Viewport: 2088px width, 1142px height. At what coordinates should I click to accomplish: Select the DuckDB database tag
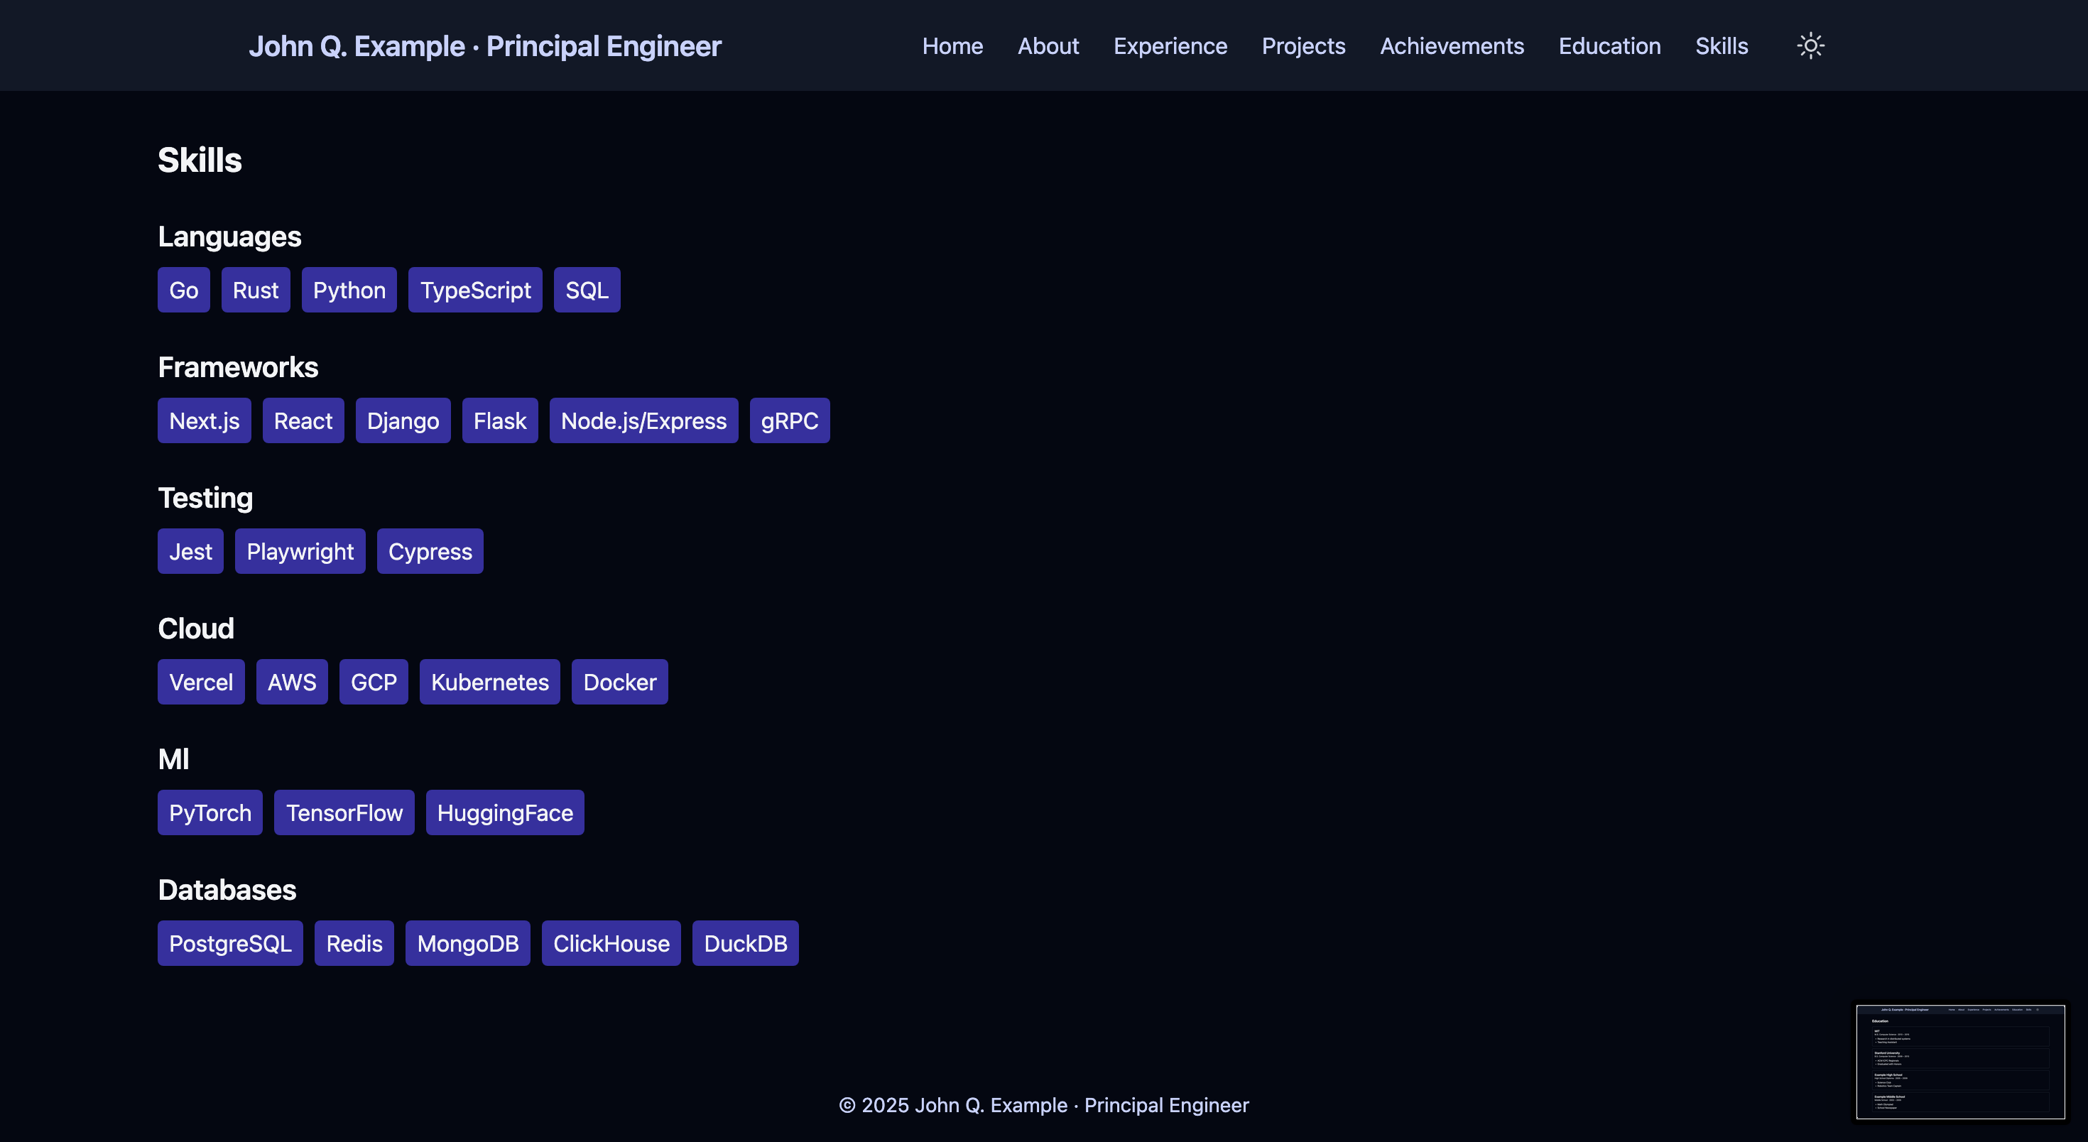pyautogui.click(x=745, y=942)
